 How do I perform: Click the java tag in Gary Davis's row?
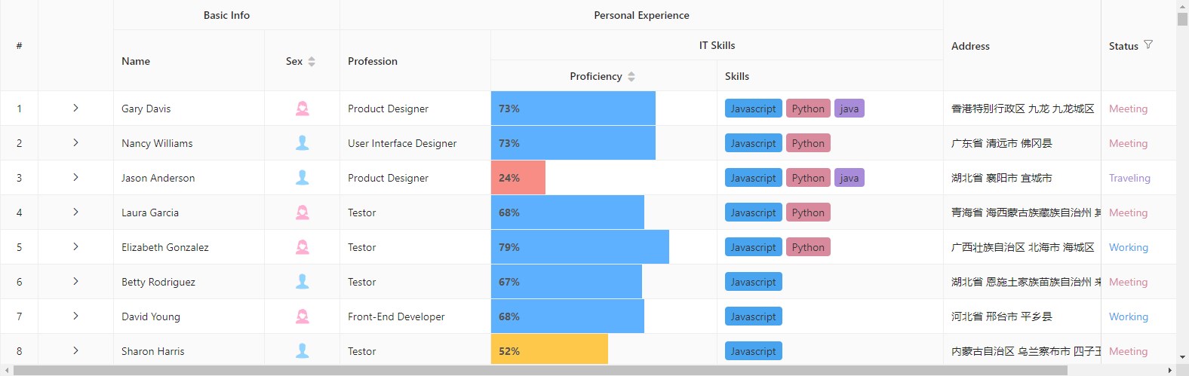point(850,109)
